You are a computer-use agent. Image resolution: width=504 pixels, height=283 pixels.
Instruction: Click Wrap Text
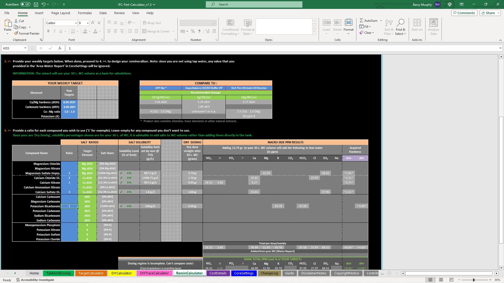coord(152,23)
